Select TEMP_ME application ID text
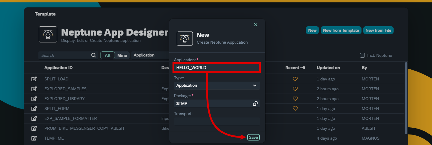Viewport: 432px width, 145px height. [x=54, y=138]
